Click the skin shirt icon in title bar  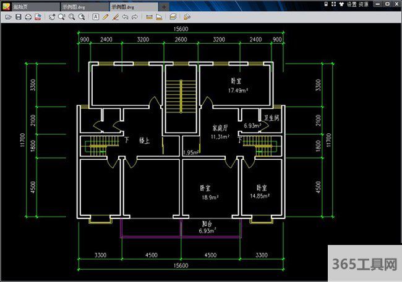coord(340,4)
